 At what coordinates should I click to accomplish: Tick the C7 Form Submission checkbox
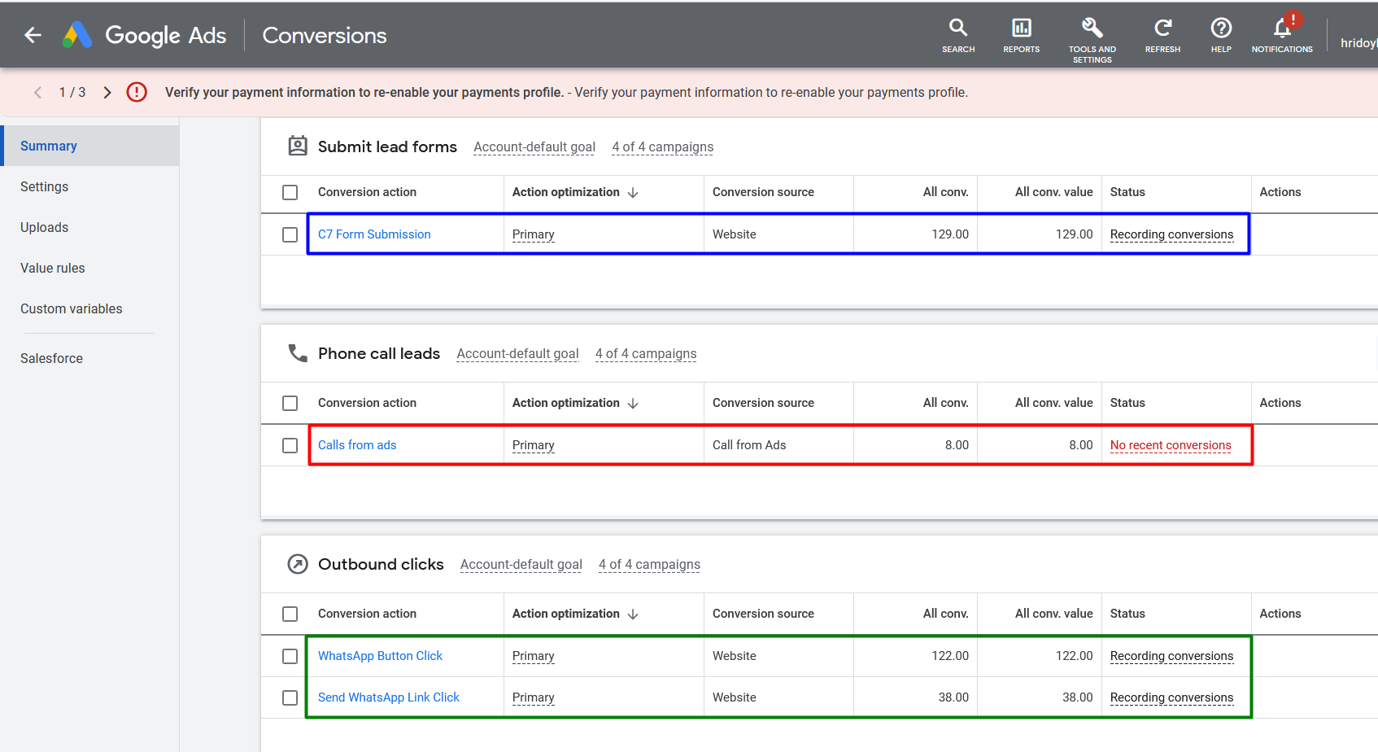(x=290, y=234)
